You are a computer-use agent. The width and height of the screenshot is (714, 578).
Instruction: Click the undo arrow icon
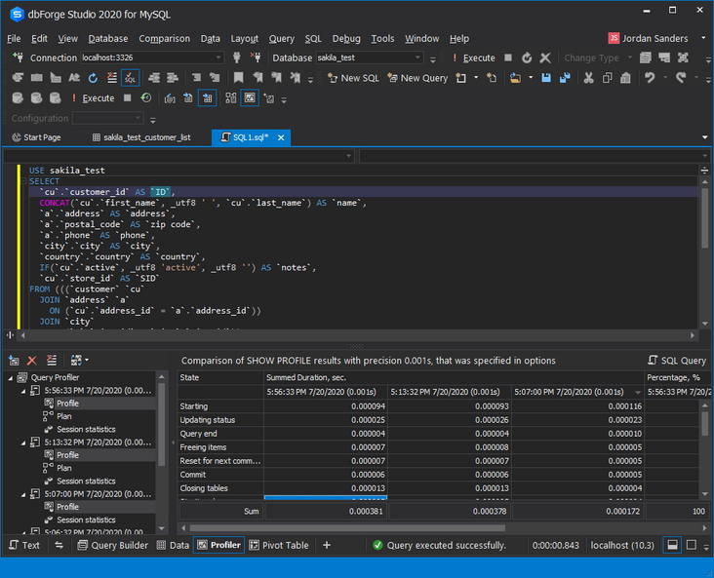tap(650, 78)
